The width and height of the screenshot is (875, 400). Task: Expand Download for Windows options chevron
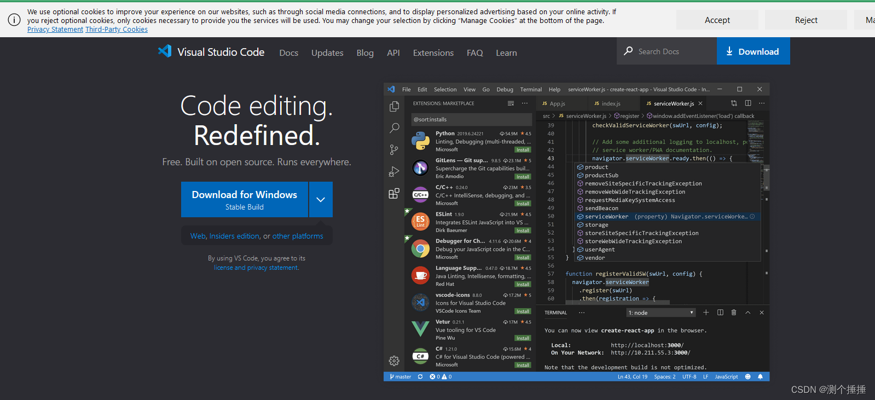point(321,199)
